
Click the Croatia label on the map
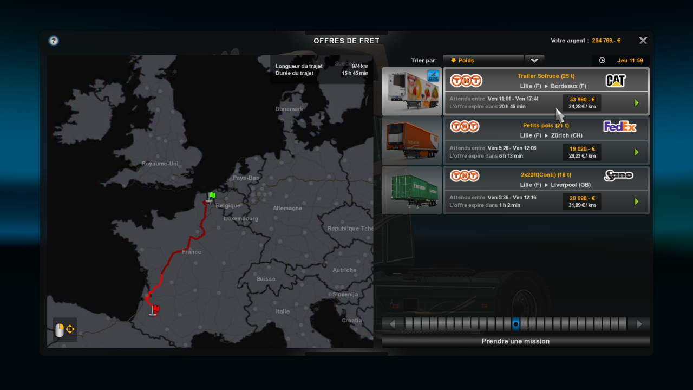352,321
